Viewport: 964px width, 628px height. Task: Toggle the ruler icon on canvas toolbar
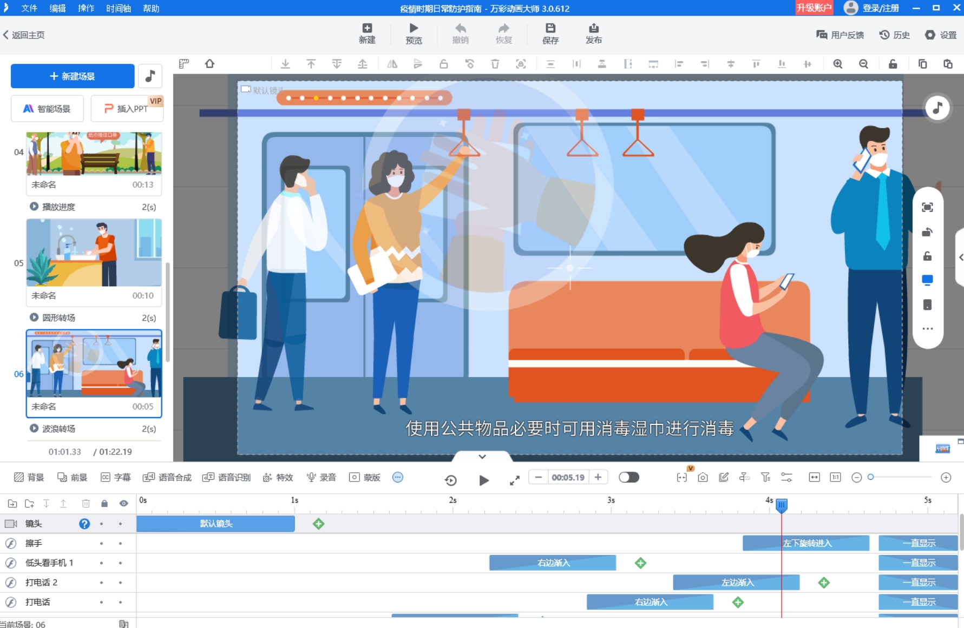[x=184, y=64]
